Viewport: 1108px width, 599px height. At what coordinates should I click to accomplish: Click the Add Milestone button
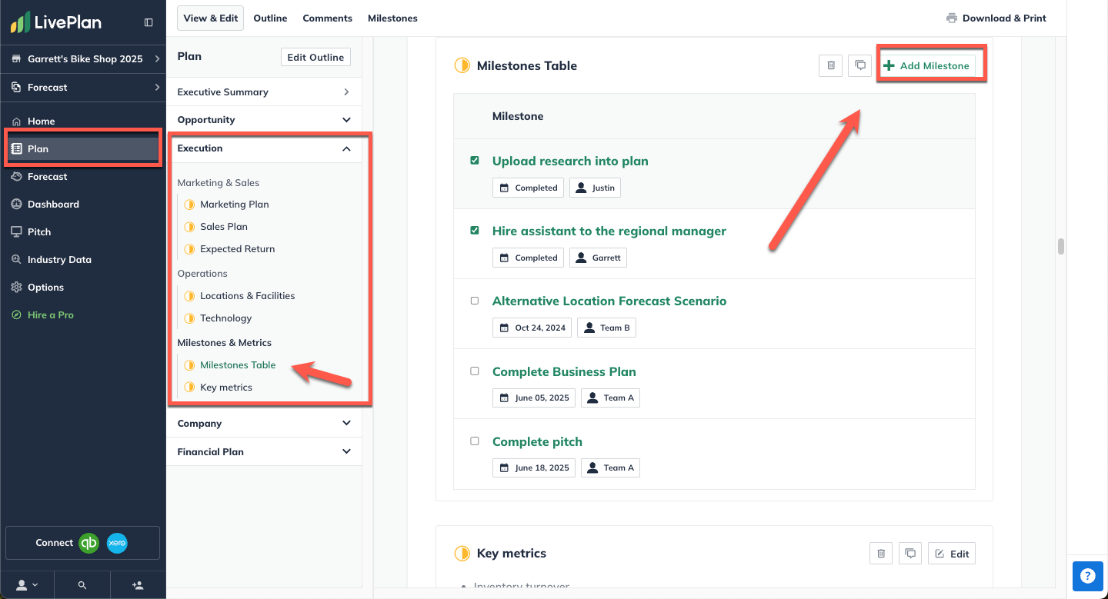(927, 65)
